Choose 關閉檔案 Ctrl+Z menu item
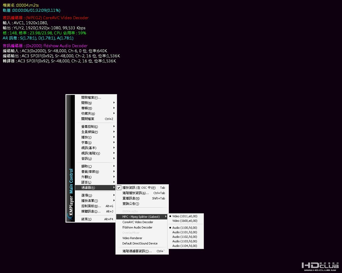 (96, 119)
